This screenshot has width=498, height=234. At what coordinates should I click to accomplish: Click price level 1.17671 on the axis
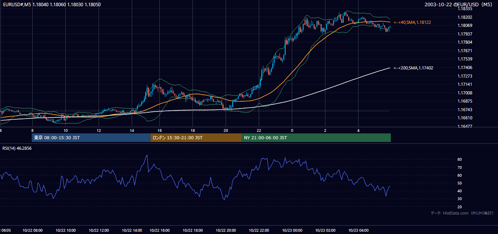(464, 51)
